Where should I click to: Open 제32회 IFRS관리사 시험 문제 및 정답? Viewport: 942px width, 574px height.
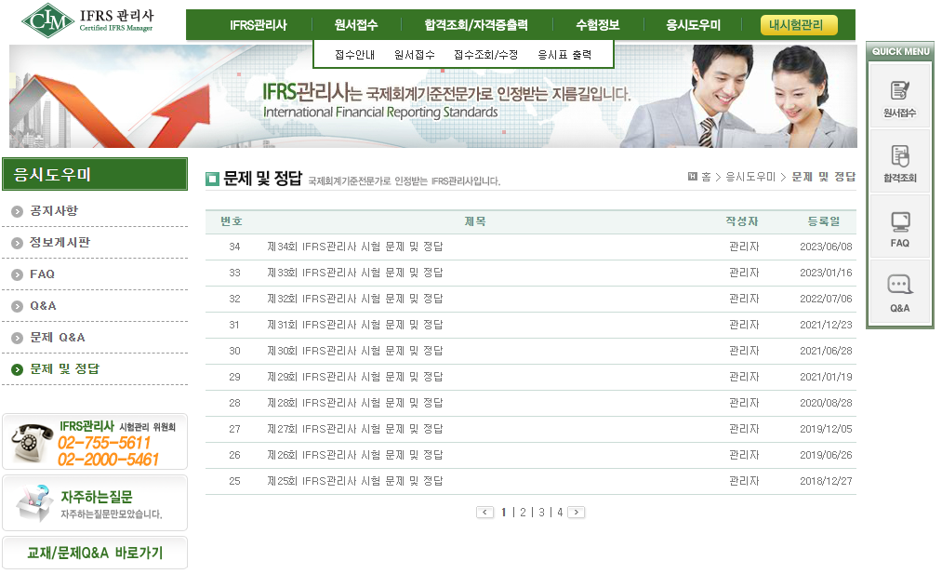point(355,299)
